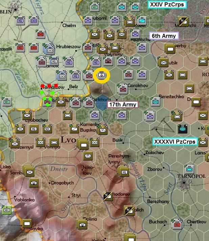
Task: Select the Soviet infantry stack at Przemysl
Action: pos(14,143)
